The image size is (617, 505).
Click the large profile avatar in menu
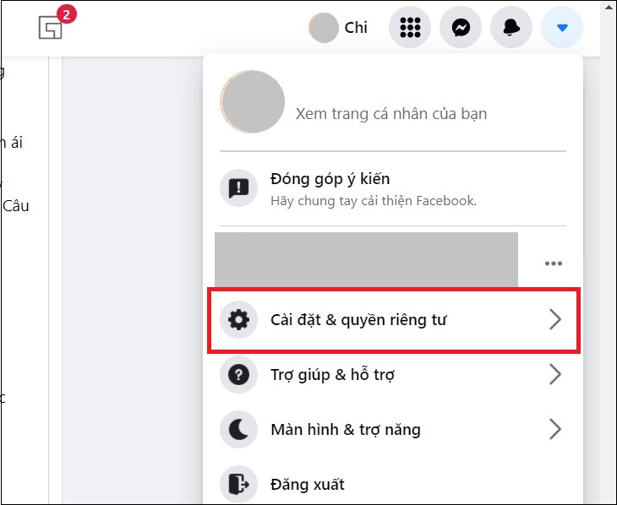click(252, 102)
